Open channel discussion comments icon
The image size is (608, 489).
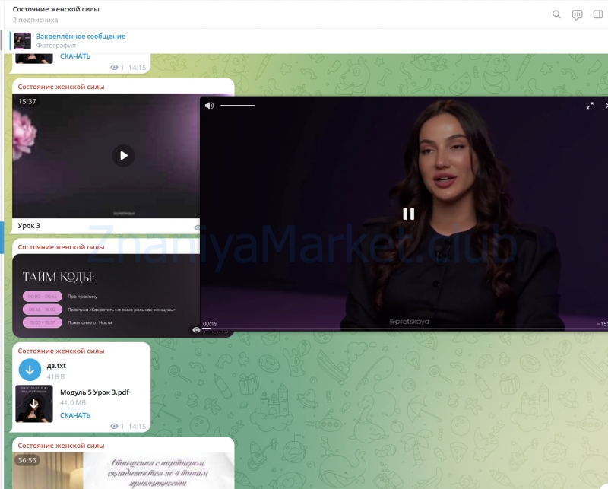pos(578,14)
